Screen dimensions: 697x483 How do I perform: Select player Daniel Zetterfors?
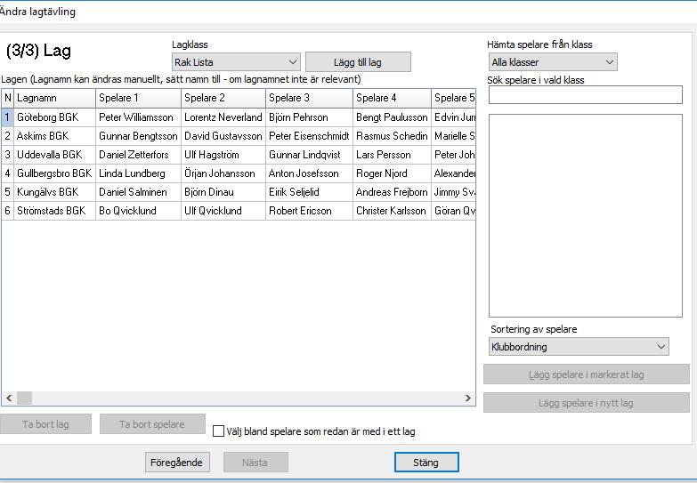click(138, 155)
